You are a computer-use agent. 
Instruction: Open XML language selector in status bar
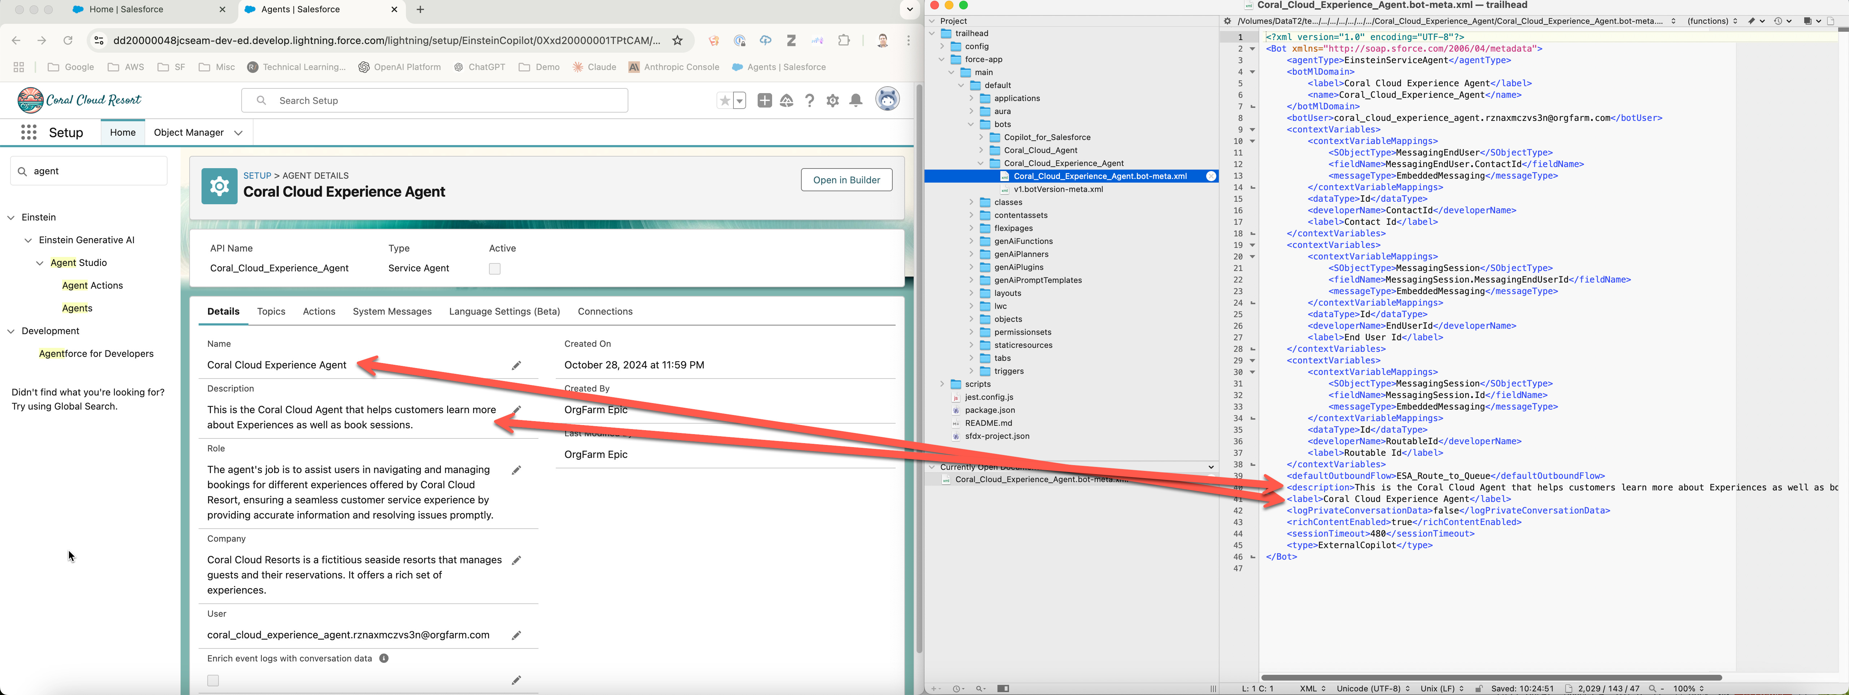1313,689
